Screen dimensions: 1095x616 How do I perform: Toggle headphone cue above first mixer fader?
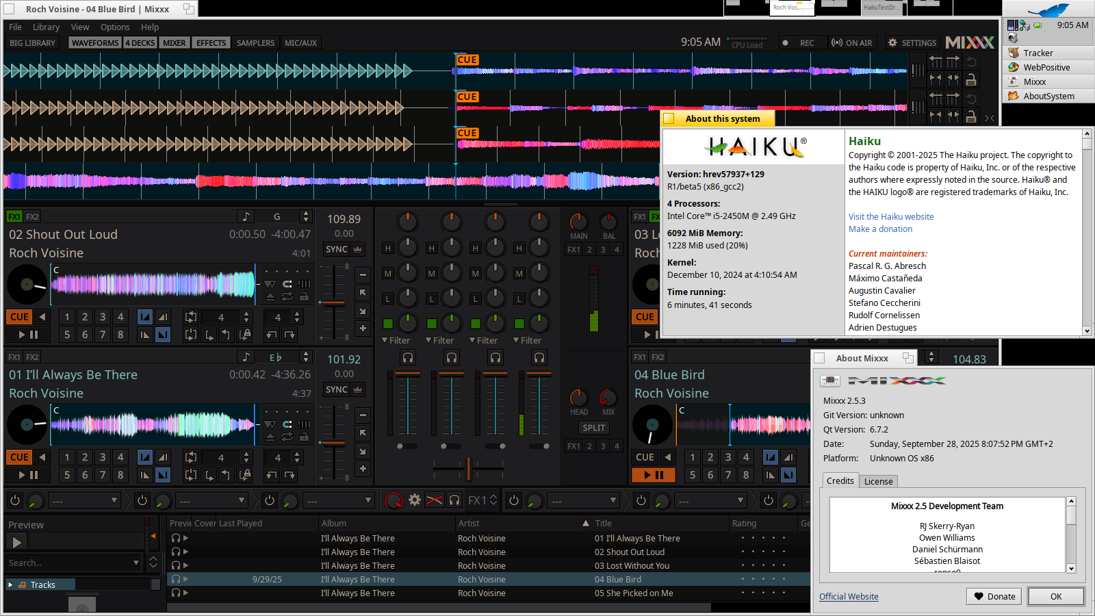(x=408, y=357)
